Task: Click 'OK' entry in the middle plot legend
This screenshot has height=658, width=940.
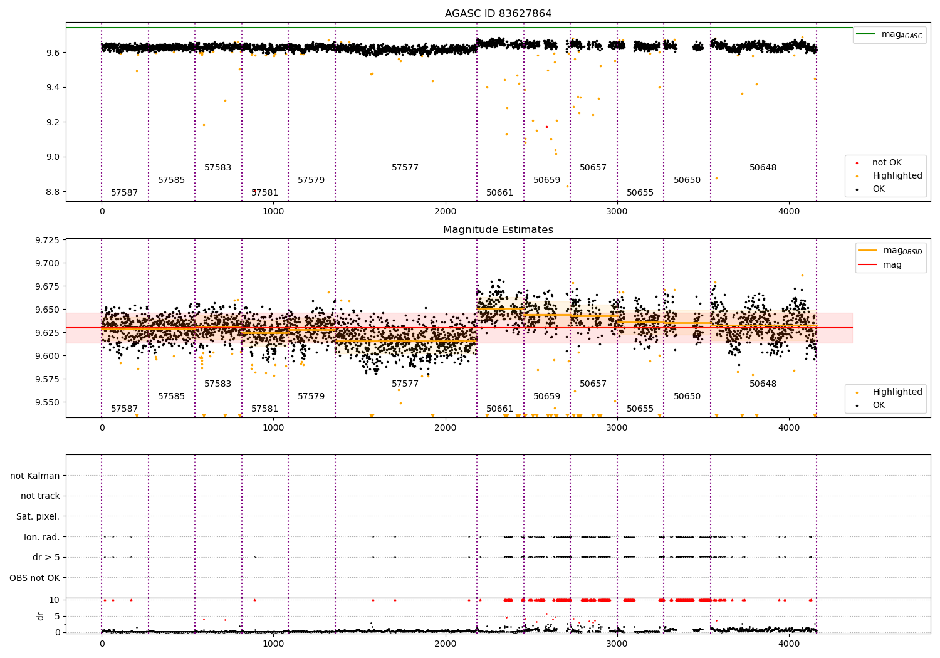Action: point(879,405)
